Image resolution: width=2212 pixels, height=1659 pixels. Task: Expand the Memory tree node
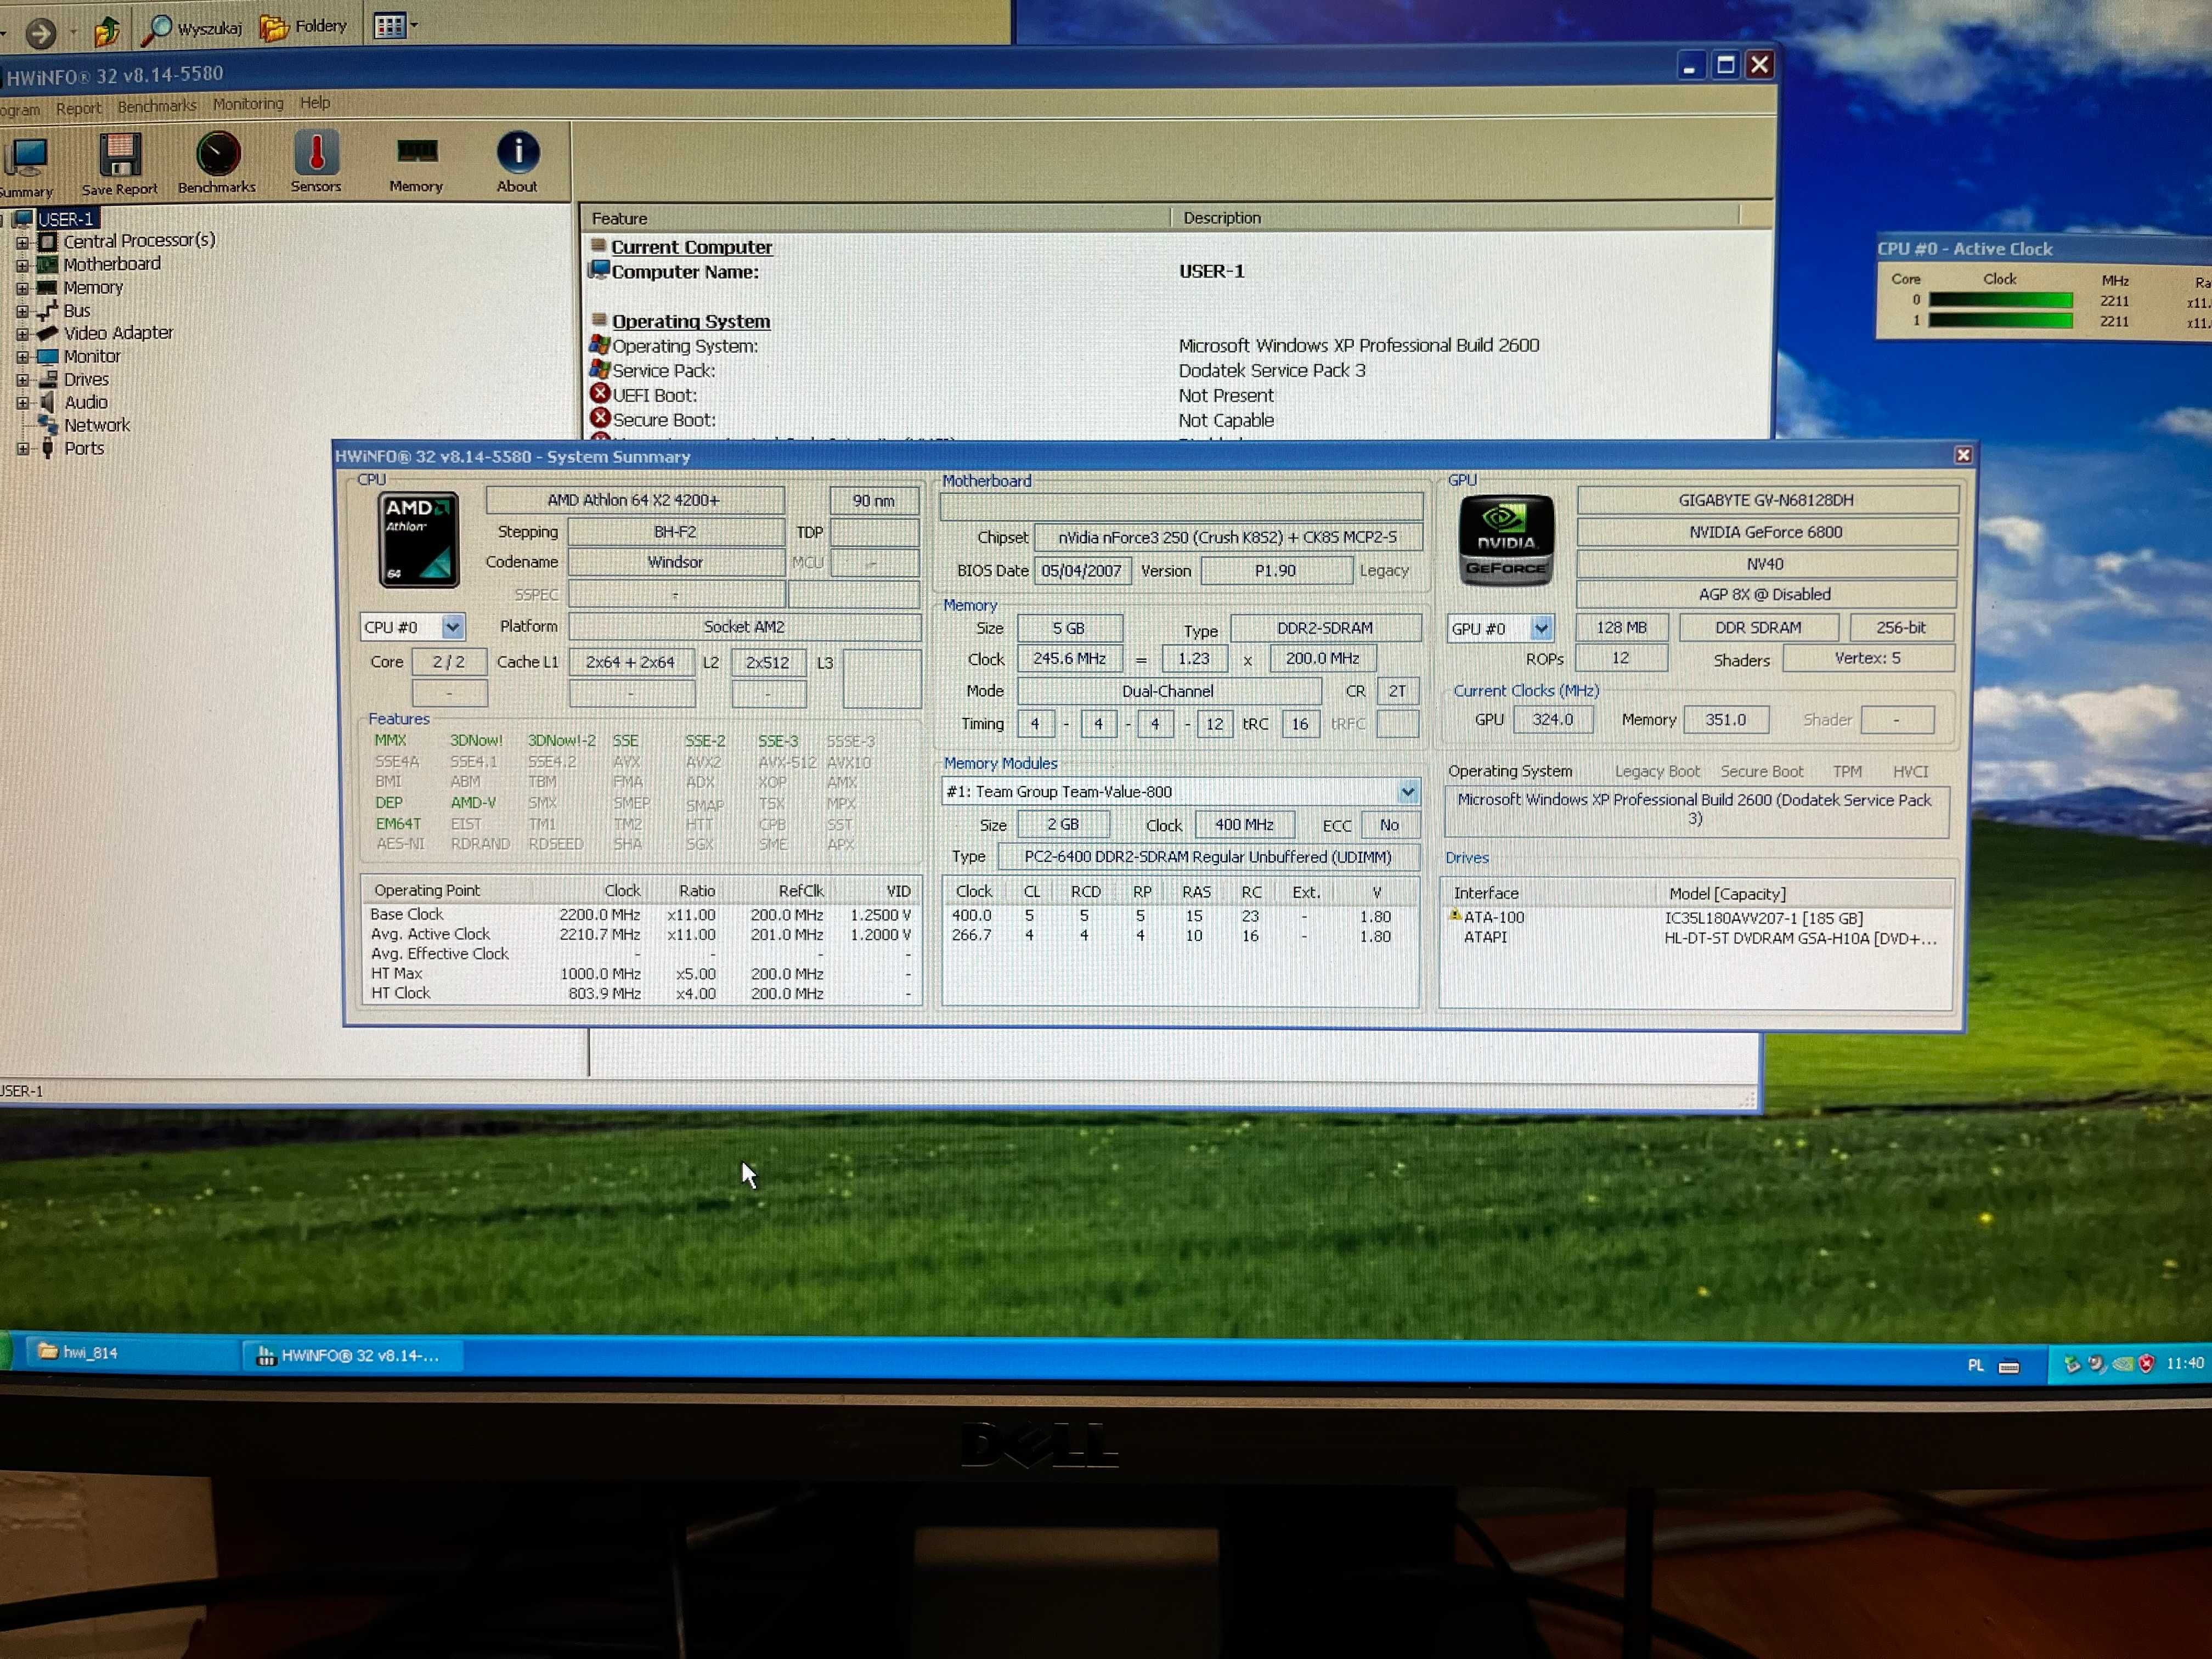tap(22, 288)
